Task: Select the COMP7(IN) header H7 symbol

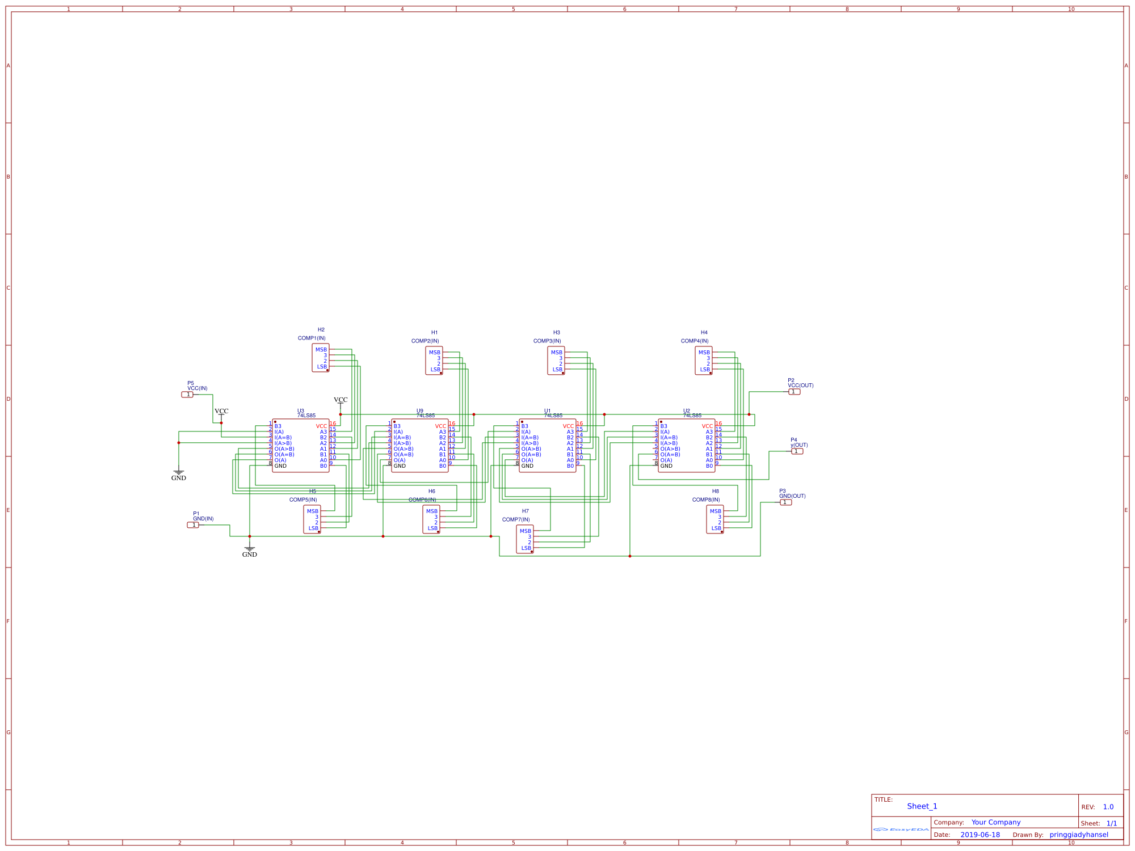Action: click(x=525, y=539)
